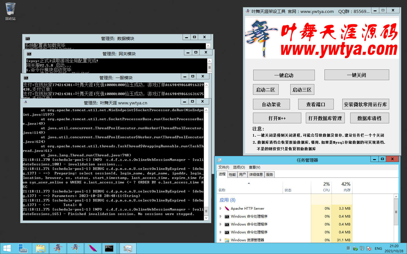Switch to the 进程 tab

click(x=222, y=174)
